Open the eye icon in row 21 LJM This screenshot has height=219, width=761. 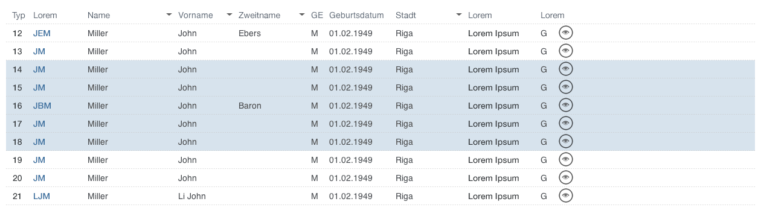(565, 195)
